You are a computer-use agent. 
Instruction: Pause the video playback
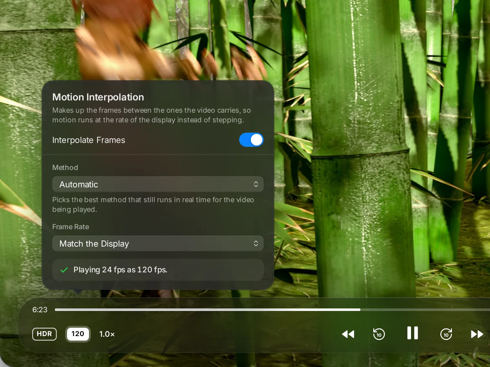pos(413,333)
